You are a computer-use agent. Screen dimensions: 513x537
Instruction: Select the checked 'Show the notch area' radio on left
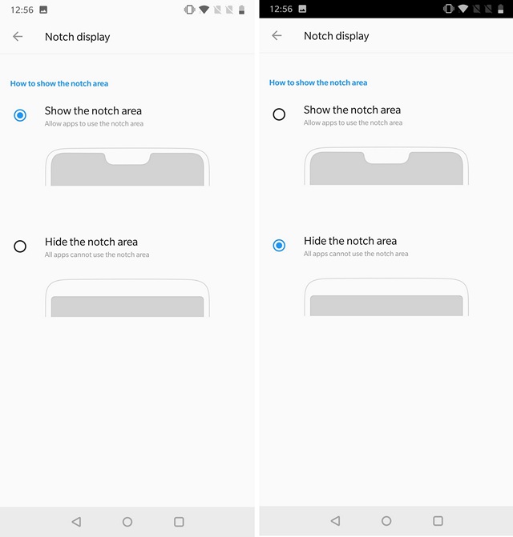click(20, 115)
